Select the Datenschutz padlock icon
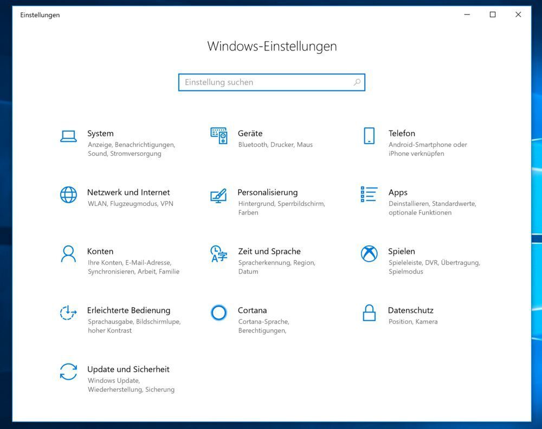Viewport: 542px width, 429px height. click(x=369, y=313)
